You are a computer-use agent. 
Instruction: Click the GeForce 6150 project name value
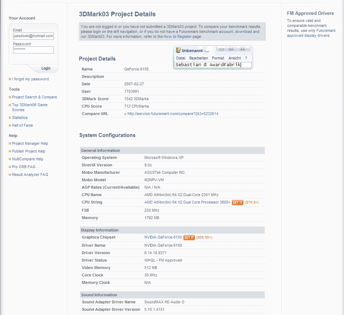point(136,69)
